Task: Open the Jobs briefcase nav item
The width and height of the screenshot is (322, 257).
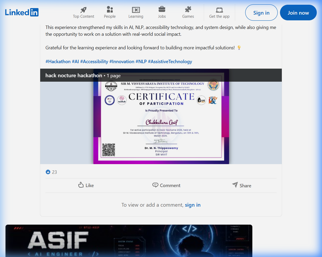Action: [x=162, y=13]
